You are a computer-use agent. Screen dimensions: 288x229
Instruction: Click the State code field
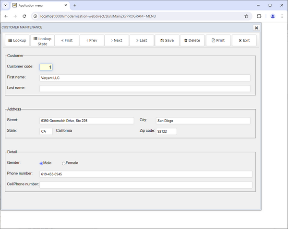point(46,131)
